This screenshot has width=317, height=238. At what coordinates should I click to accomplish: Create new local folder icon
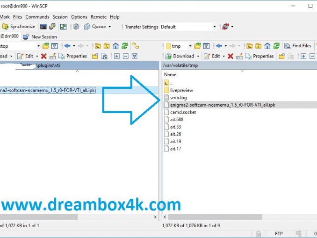[x=95, y=56]
